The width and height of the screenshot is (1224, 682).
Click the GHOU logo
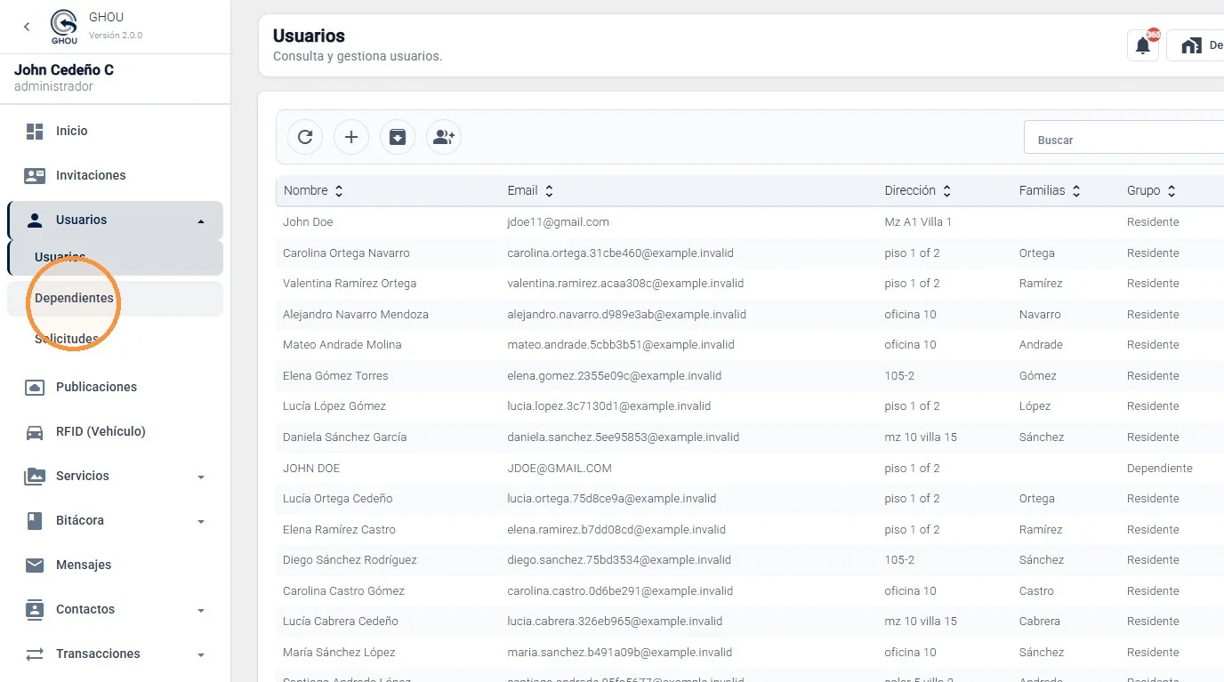(64, 27)
